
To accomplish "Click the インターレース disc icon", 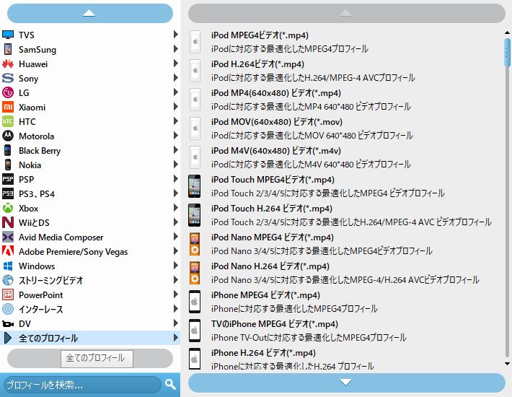I will pos(8,309).
